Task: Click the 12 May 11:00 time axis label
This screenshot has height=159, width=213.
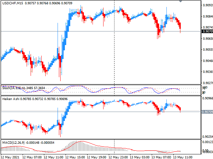Action: pyautogui.click(x=53, y=157)
